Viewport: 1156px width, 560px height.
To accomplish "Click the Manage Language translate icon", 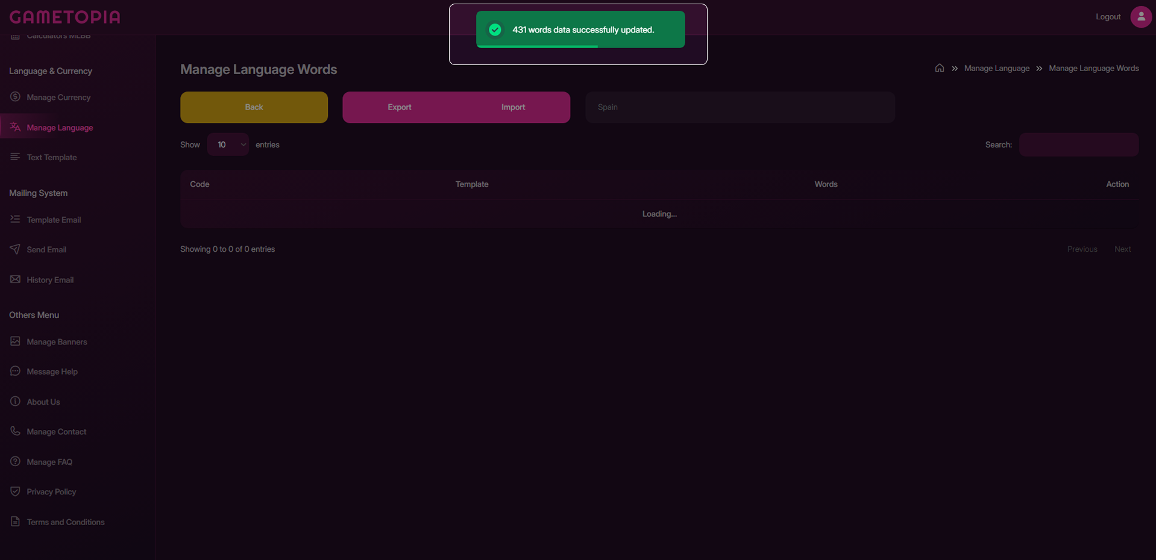I will pyautogui.click(x=15, y=127).
